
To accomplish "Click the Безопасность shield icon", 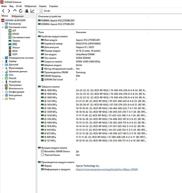I will pos(6,88).
